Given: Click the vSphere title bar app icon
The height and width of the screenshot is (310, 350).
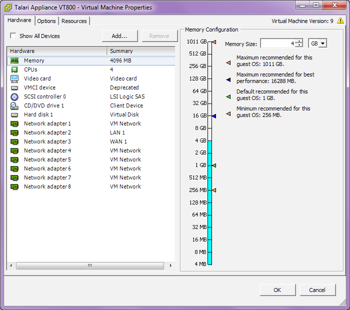Looking at the screenshot, I should tap(8, 7).
